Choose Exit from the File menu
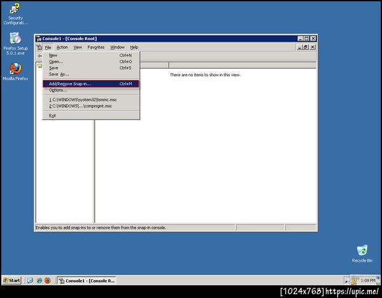Image resolution: width=382 pixels, height=298 pixels. (x=91, y=116)
